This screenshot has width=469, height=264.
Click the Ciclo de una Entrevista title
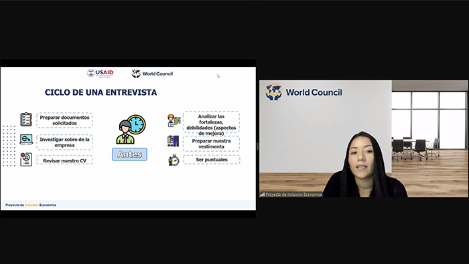[100, 92]
